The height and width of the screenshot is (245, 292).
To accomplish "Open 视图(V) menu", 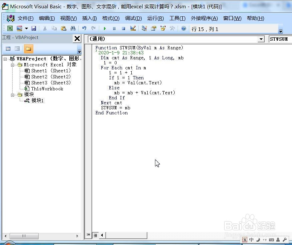I will click(x=68, y=18).
